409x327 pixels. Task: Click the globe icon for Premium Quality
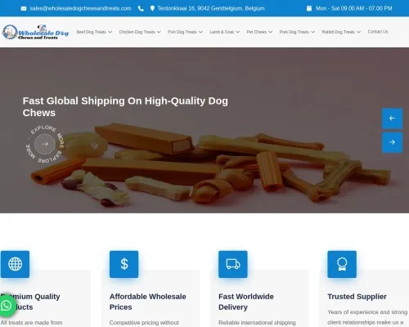click(15, 264)
